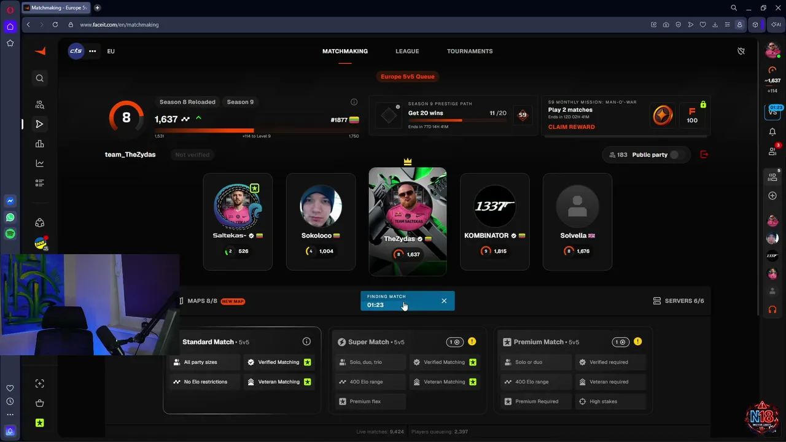The image size is (786, 442).
Task: Cancel the Finding Match search
Action: (x=444, y=301)
